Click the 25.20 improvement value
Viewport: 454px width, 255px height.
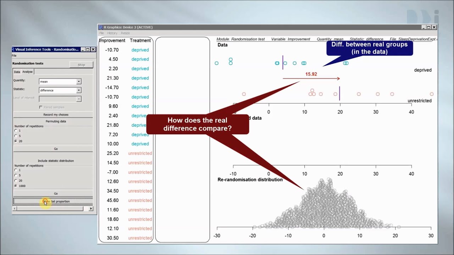(x=112, y=153)
